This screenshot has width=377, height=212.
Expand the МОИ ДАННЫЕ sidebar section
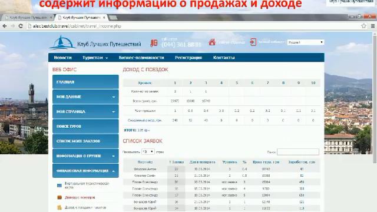pos(85,97)
